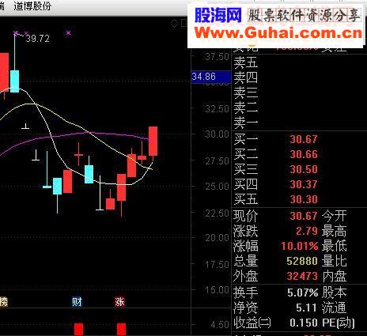Click the cyan candlestick with the 39.72 high
This screenshot has height=336, width=367.
point(15,81)
